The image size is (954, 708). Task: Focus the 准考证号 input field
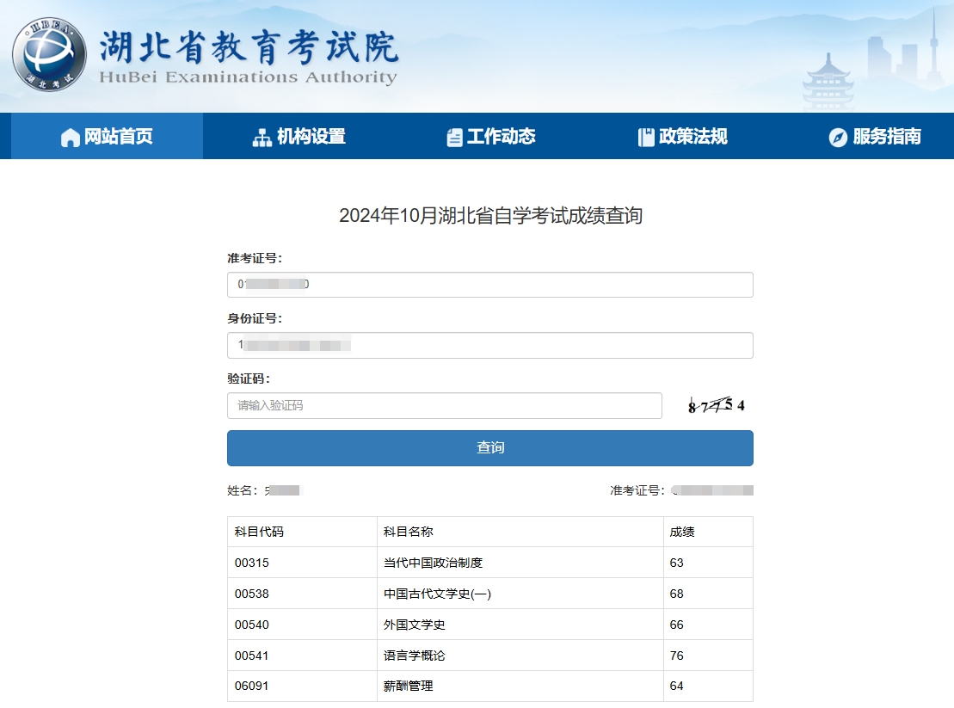pyautogui.click(x=490, y=285)
